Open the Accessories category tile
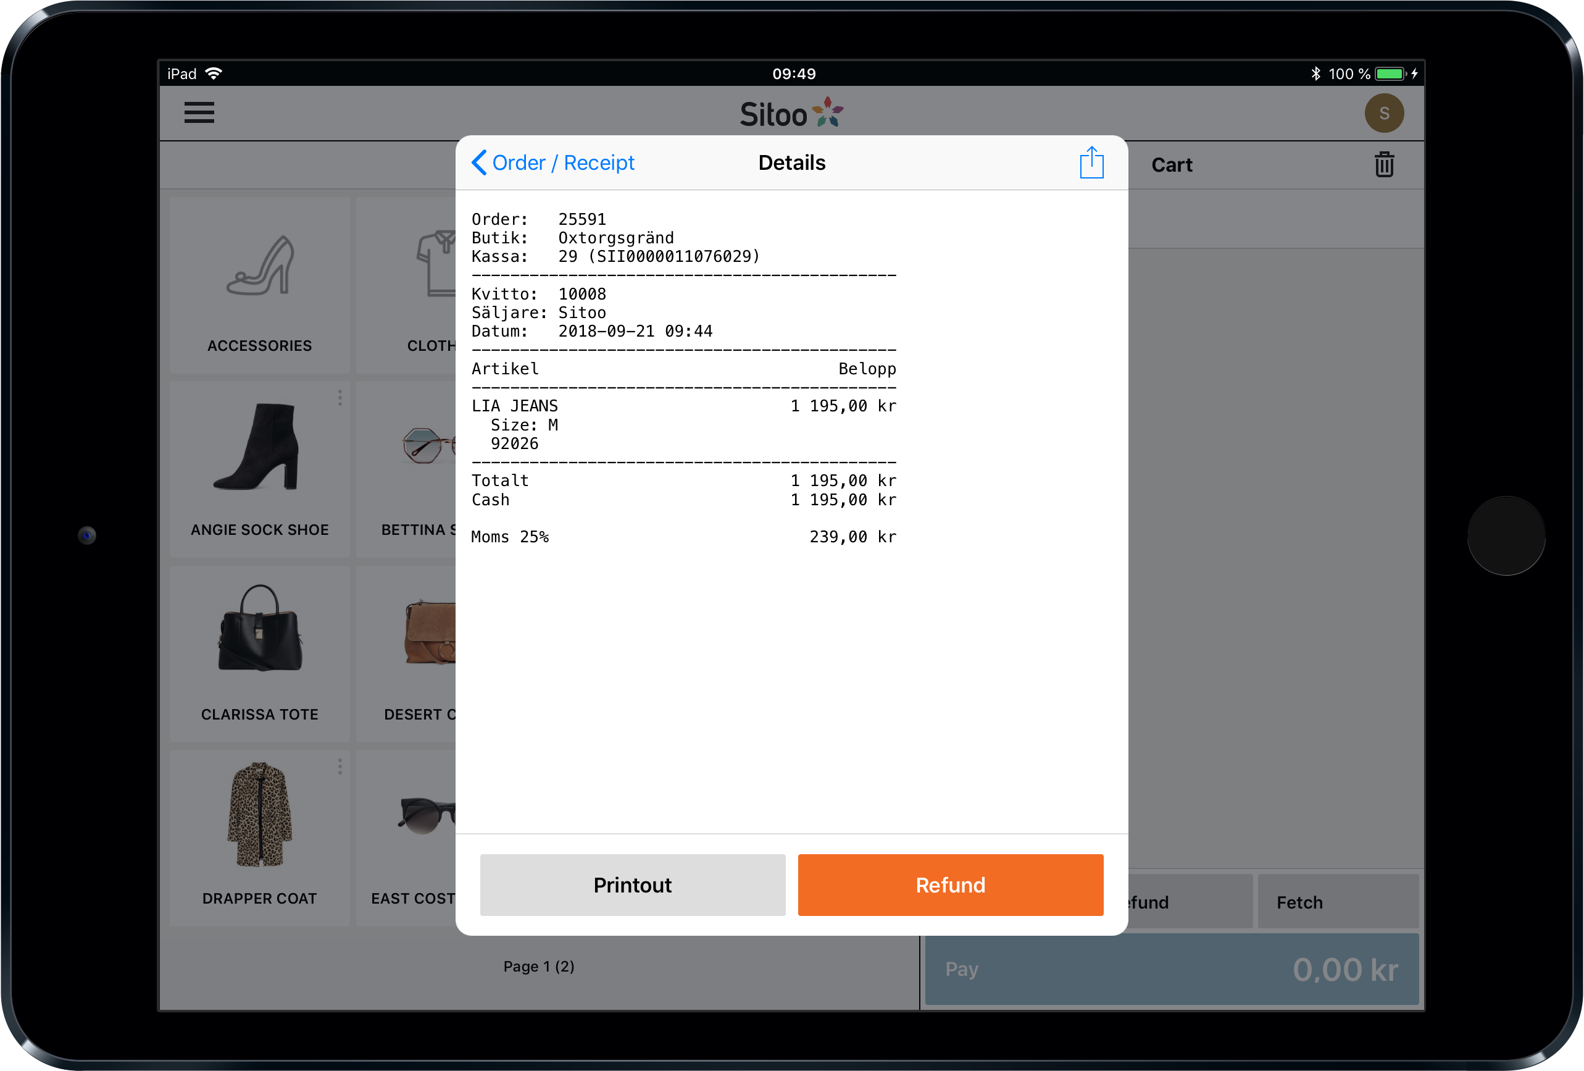1584x1071 pixels. (x=260, y=285)
